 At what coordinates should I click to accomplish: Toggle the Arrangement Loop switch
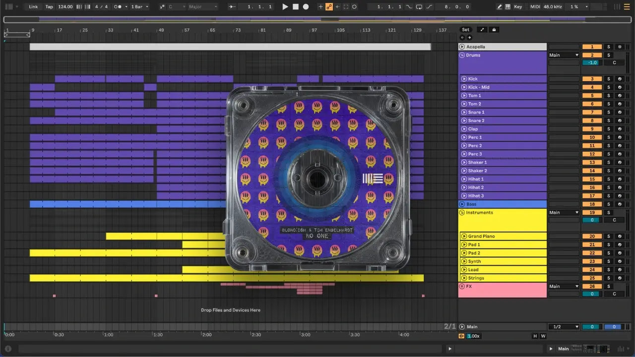coord(419,7)
